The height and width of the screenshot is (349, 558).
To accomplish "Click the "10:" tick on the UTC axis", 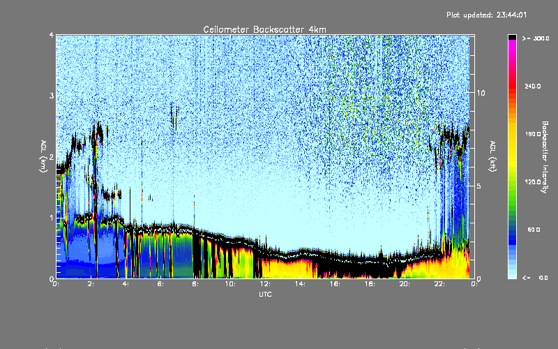I will [230, 284].
